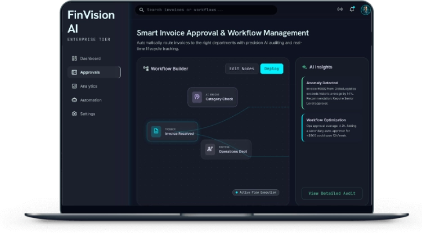This screenshot has width=422, height=233.
Task: Click the Operations Dept routing people icon
Action: [x=210, y=149]
